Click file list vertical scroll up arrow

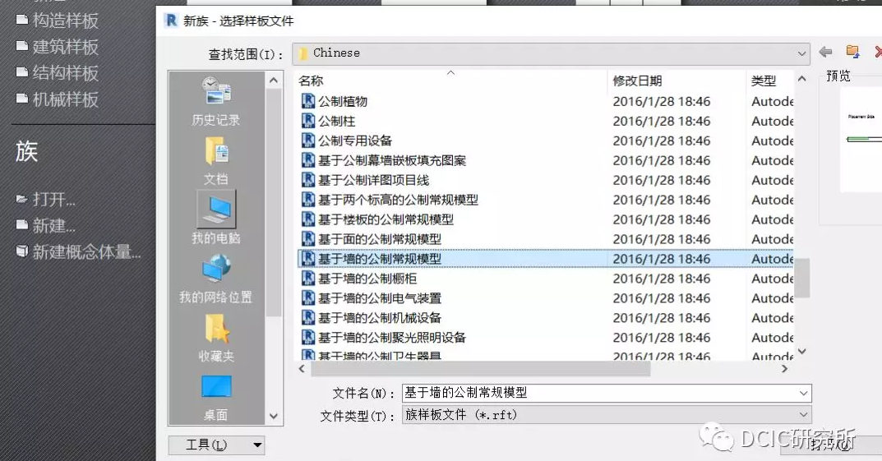[802, 79]
